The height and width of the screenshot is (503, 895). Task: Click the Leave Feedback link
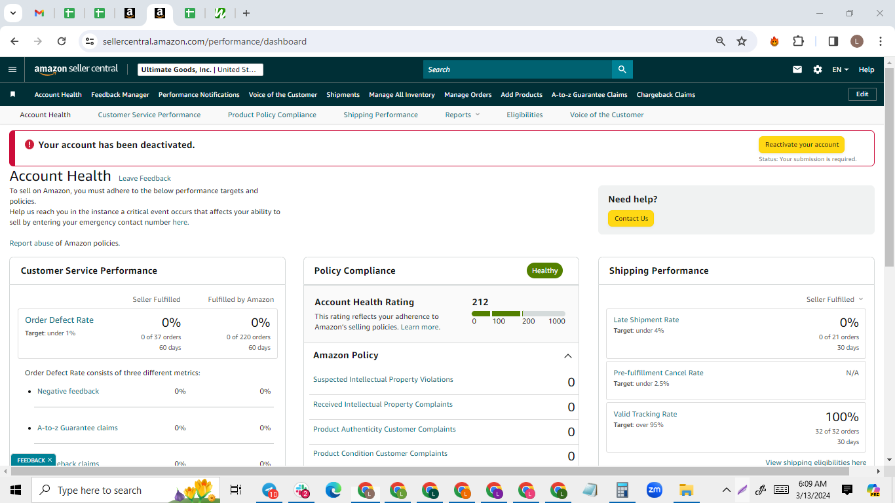click(x=145, y=178)
